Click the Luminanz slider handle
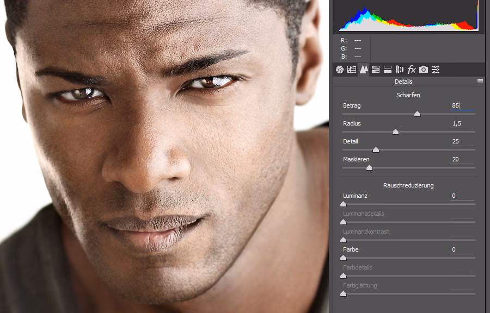The width and height of the screenshot is (490, 313). click(x=343, y=204)
